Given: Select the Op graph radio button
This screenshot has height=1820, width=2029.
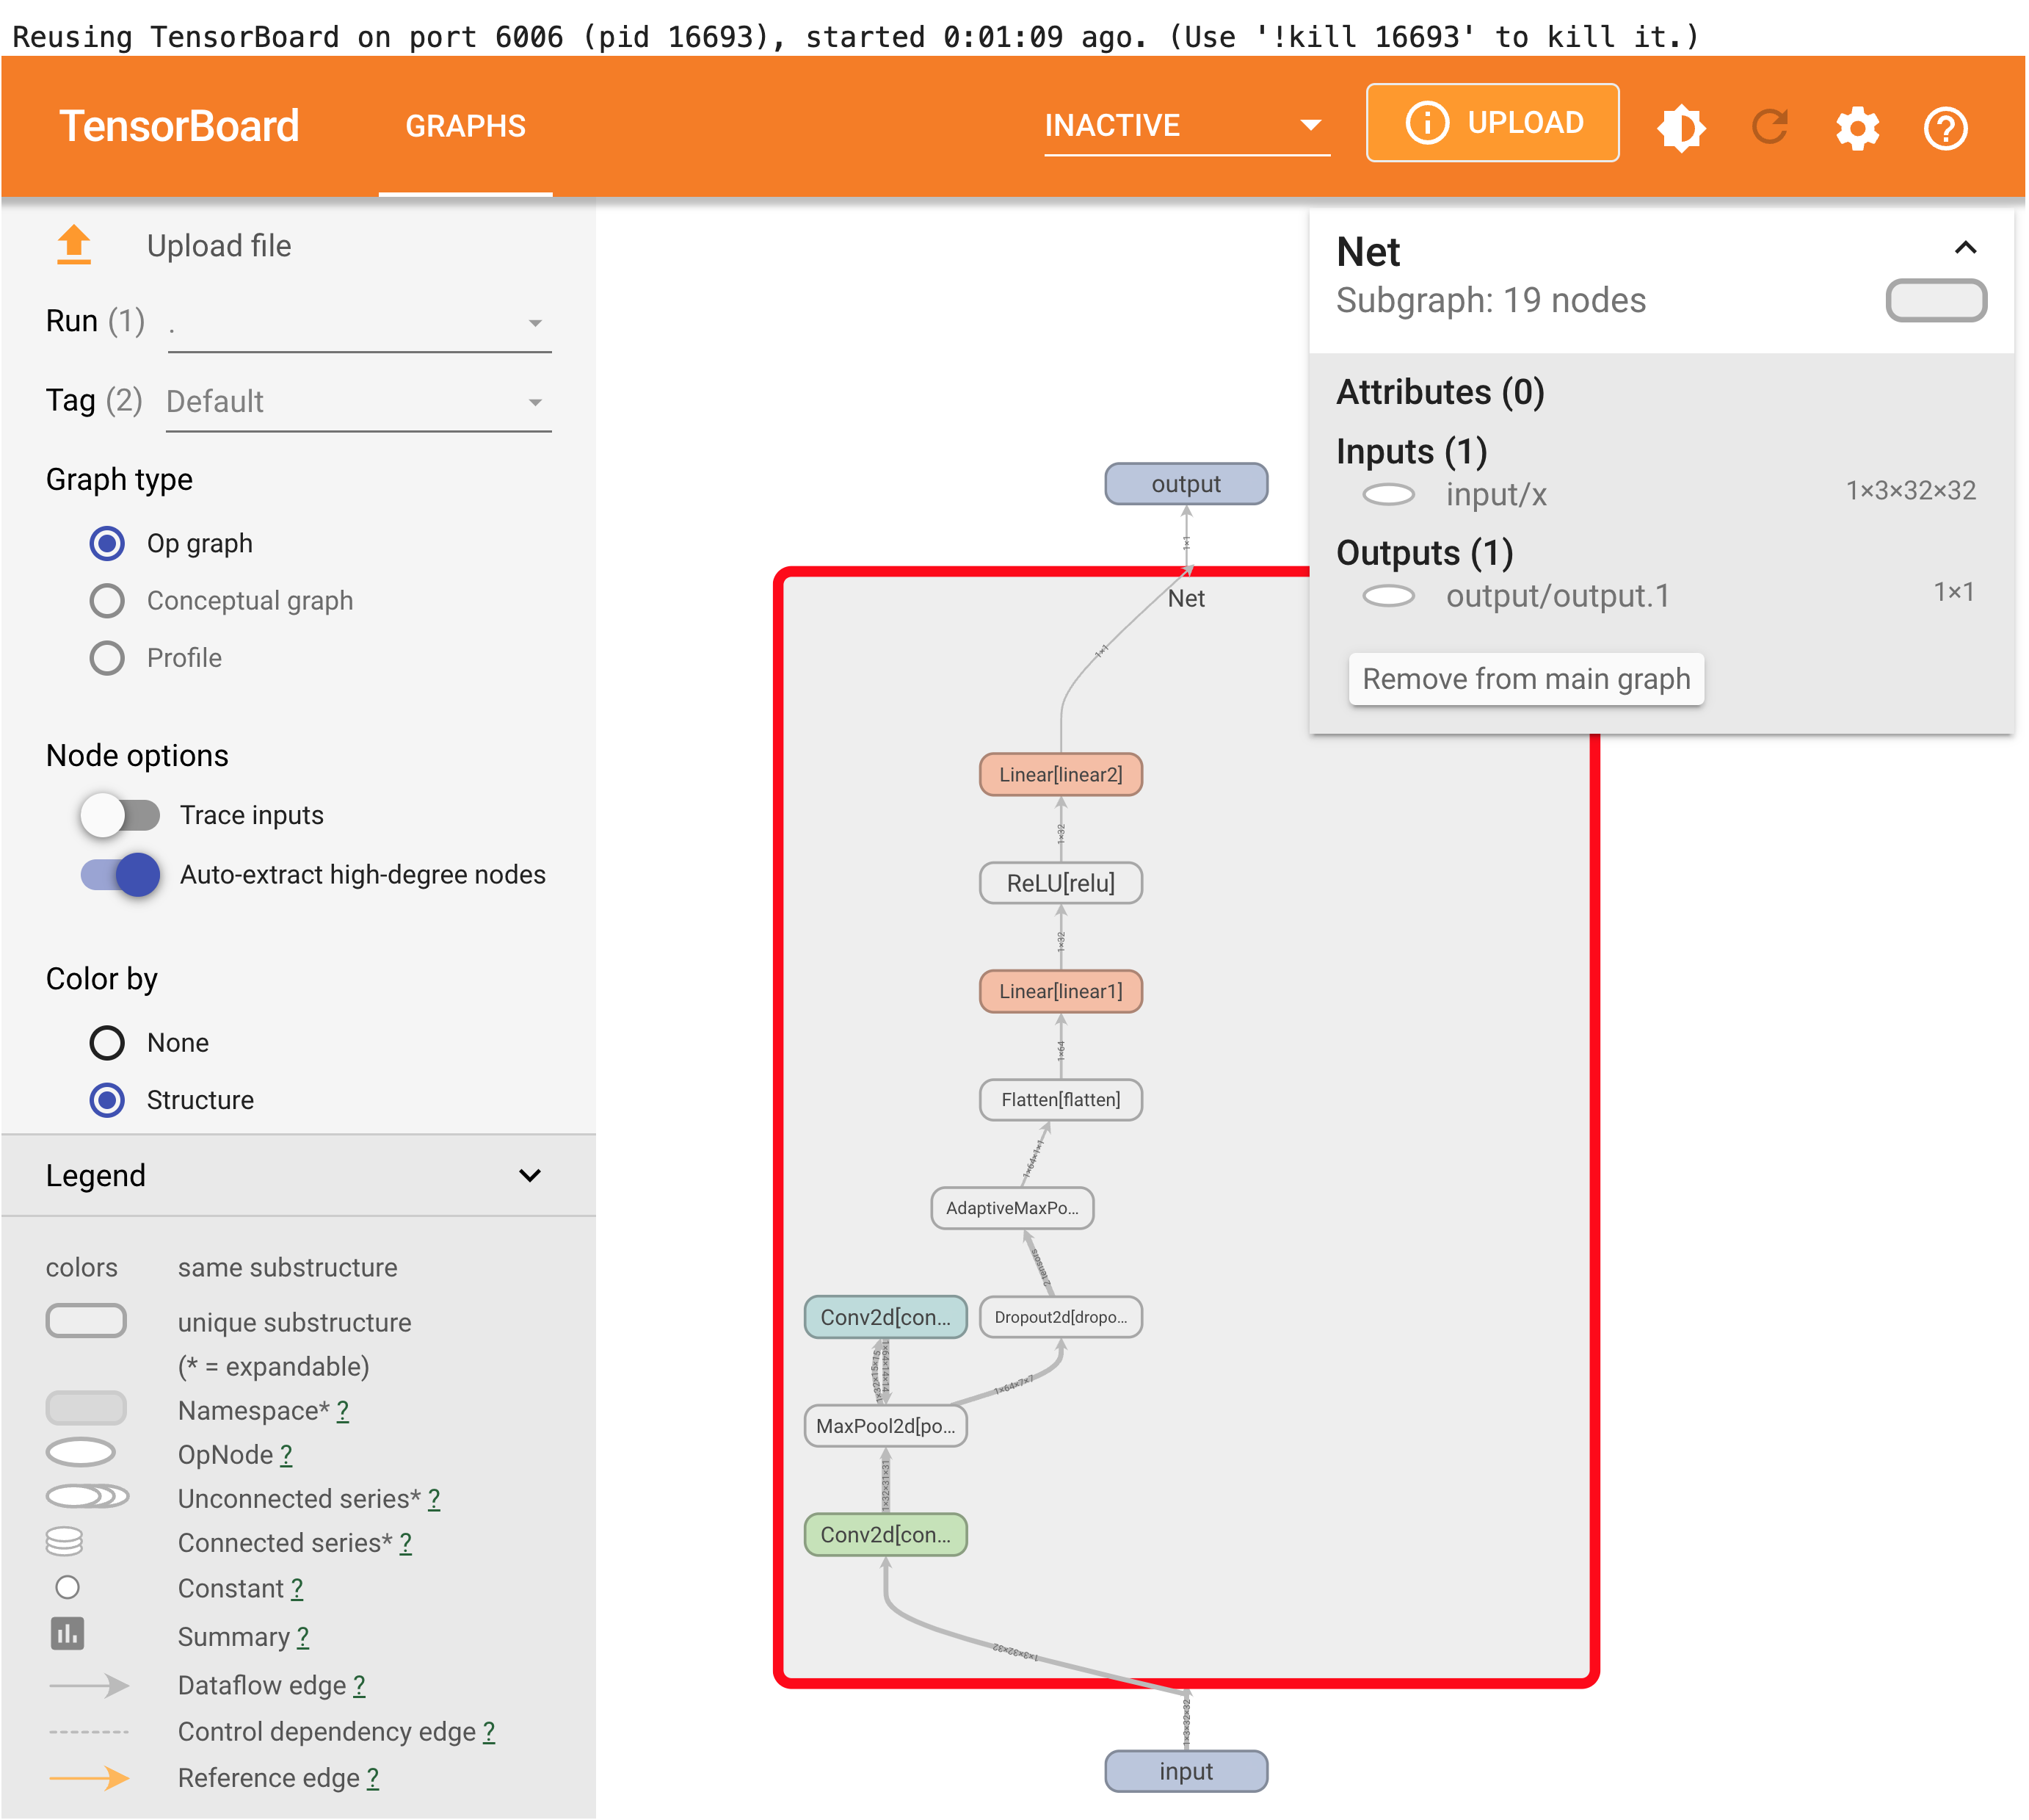Looking at the screenshot, I should pos(107,543).
